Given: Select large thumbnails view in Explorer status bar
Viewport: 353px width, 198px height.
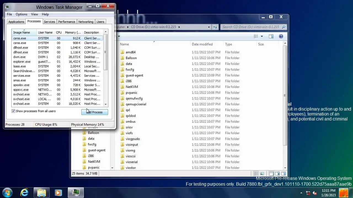Looking at the screenshot, I should pos(262,174).
